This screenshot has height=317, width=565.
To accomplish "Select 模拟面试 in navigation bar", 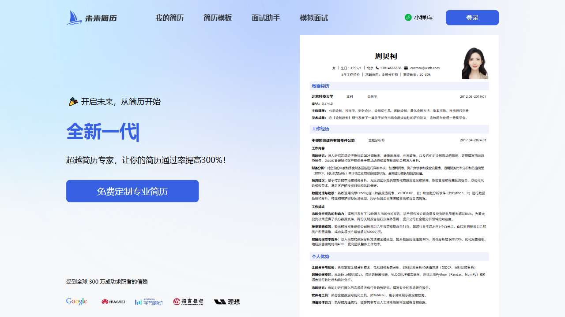I will pos(314,18).
